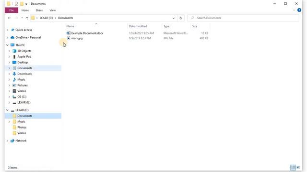The height and width of the screenshot is (172, 307).
Task: Select Example Document.docx file
Action: click(x=87, y=33)
